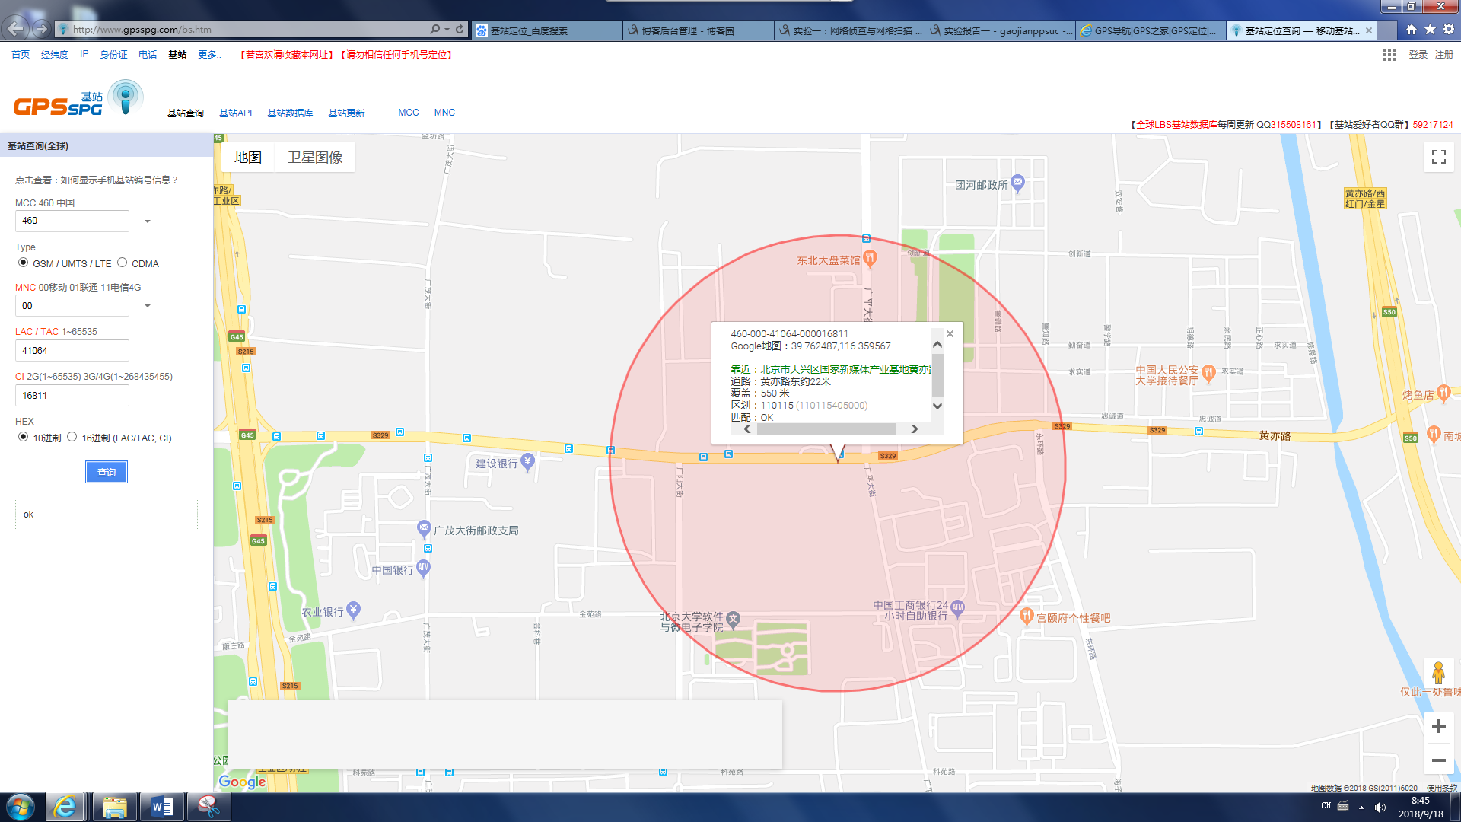Expand the MNC 00 dropdown arrow
The width and height of the screenshot is (1461, 822).
(x=148, y=306)
